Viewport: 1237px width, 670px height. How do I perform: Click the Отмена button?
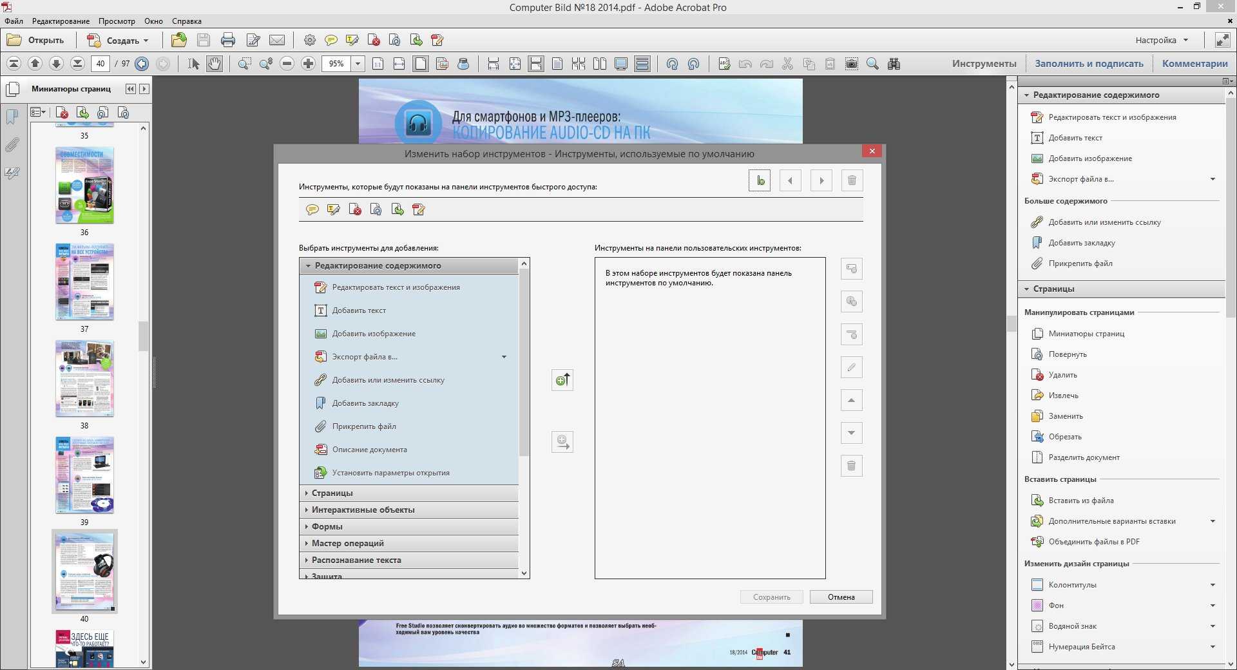pyautogui.click(x=841, y=597)
